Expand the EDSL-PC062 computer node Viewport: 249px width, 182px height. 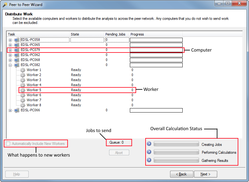[10, 55]
